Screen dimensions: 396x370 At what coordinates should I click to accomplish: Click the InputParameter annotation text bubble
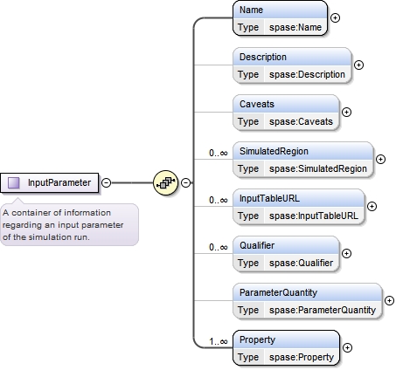pyautogui.click(x=69, y=224)
